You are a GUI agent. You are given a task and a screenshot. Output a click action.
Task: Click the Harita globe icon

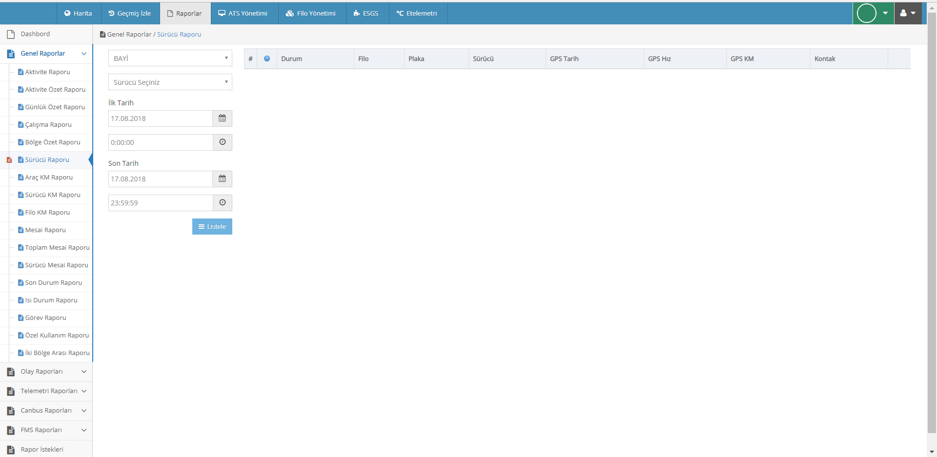pos(67,13)
